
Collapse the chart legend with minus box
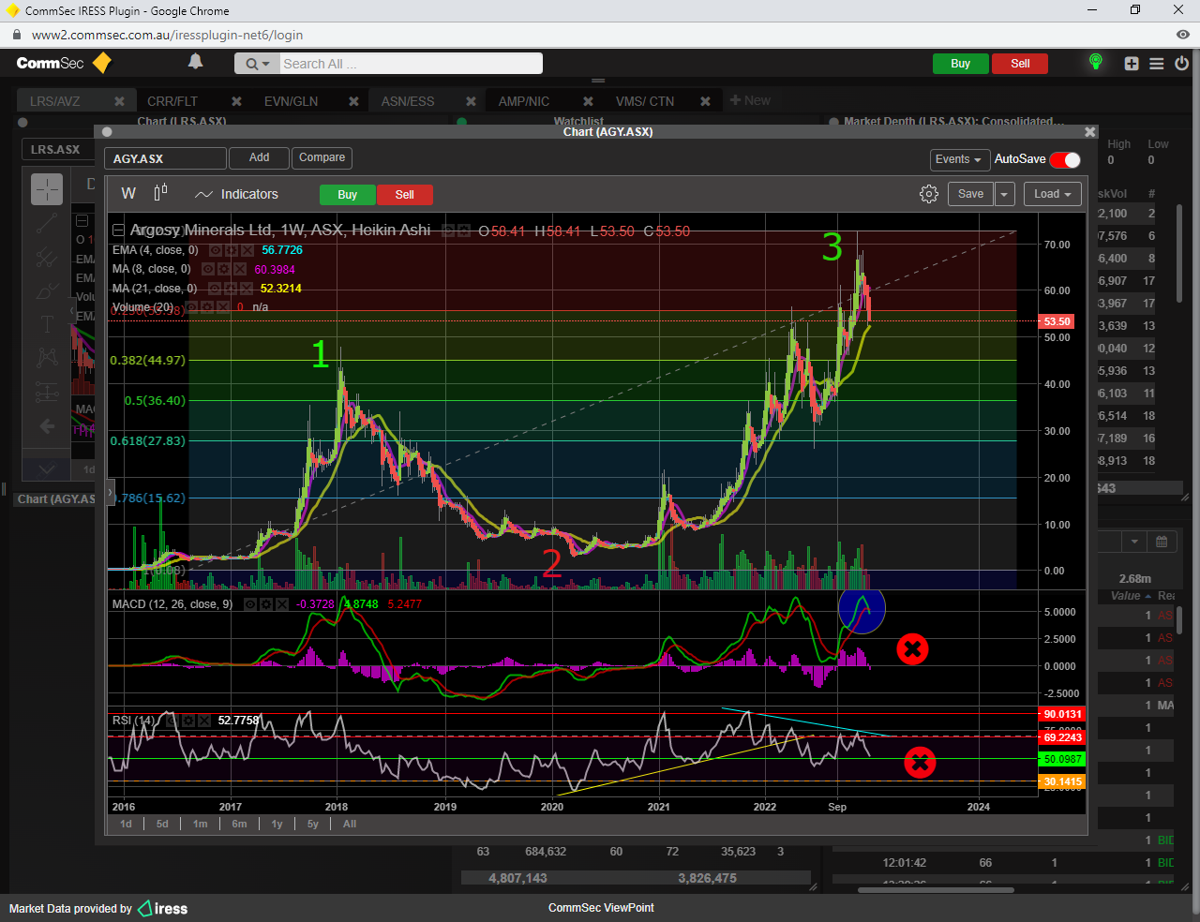(118, 230)
